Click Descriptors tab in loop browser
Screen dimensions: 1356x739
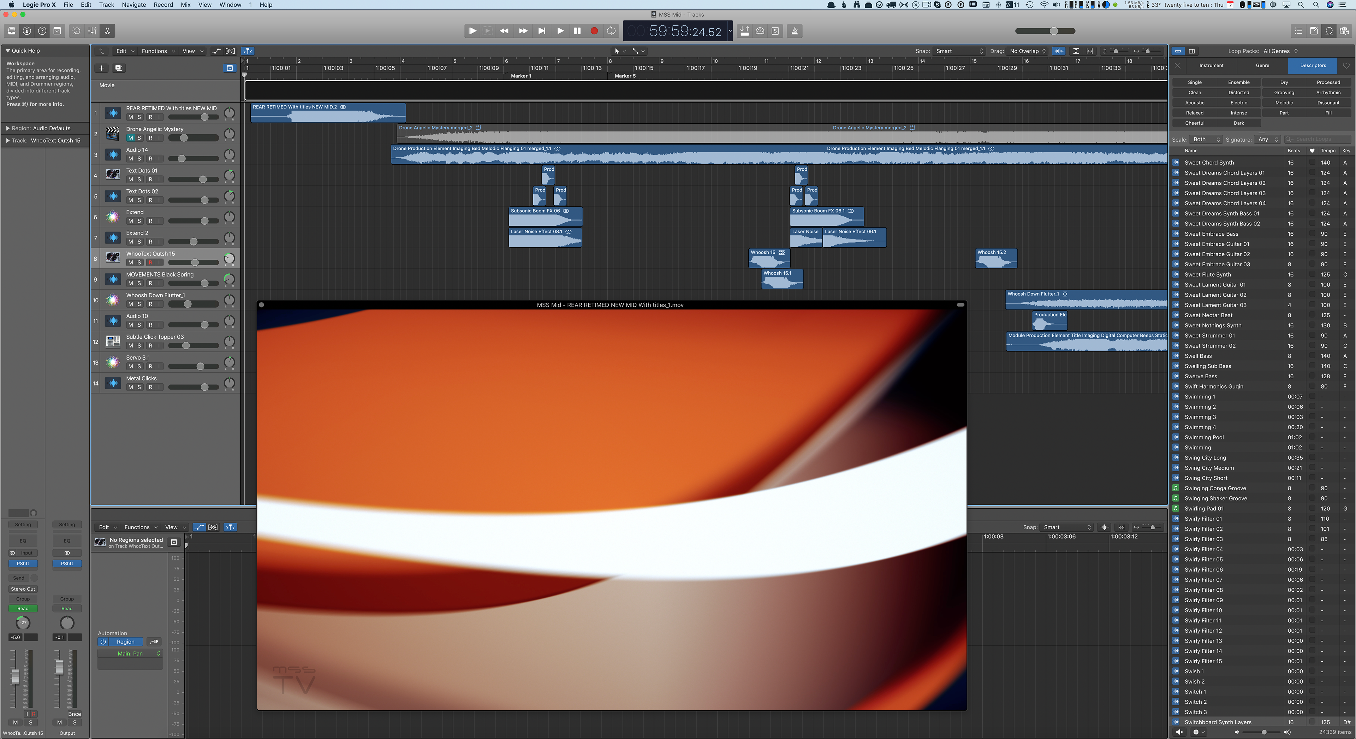point(1312,65)
